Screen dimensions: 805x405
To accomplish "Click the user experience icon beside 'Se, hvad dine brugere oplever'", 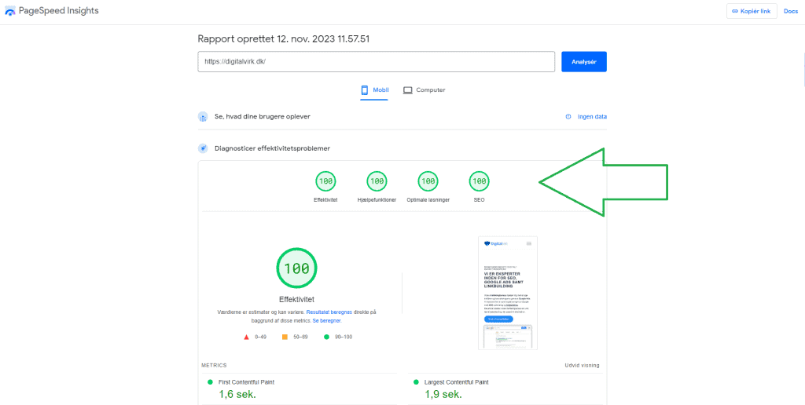I will pyautogui.click(x=203, y=117).
